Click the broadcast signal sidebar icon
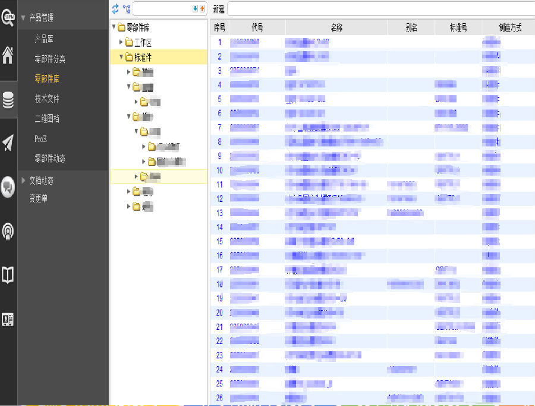The image size is (535, 406). click(8, 231)
